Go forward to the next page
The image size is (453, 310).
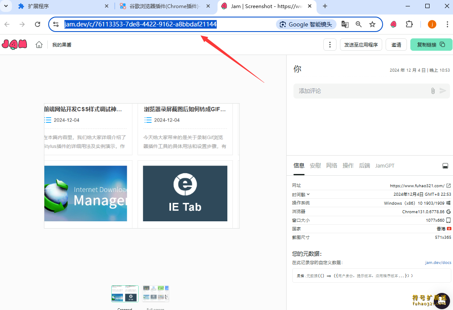[22, 24]
